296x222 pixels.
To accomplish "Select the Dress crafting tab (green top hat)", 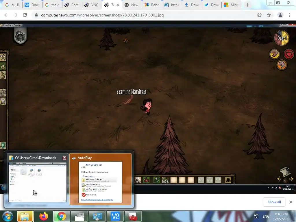I will [x=3, y=145].
